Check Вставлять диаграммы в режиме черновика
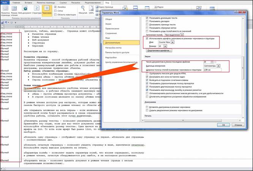 pos(147,107)
